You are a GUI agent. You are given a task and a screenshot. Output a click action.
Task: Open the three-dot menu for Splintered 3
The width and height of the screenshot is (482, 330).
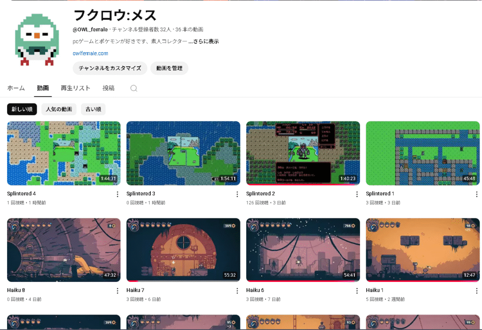pyautogui.click(x=237, y=194)
